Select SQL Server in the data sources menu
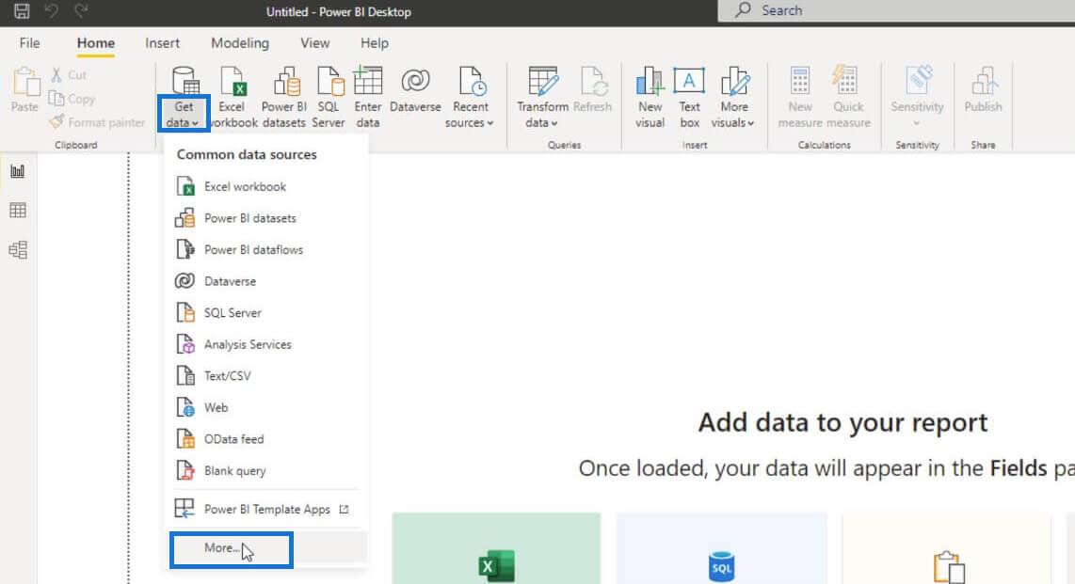Image resolution: width=1075 pixels, height=584 pixels. (x=266, y=312)
